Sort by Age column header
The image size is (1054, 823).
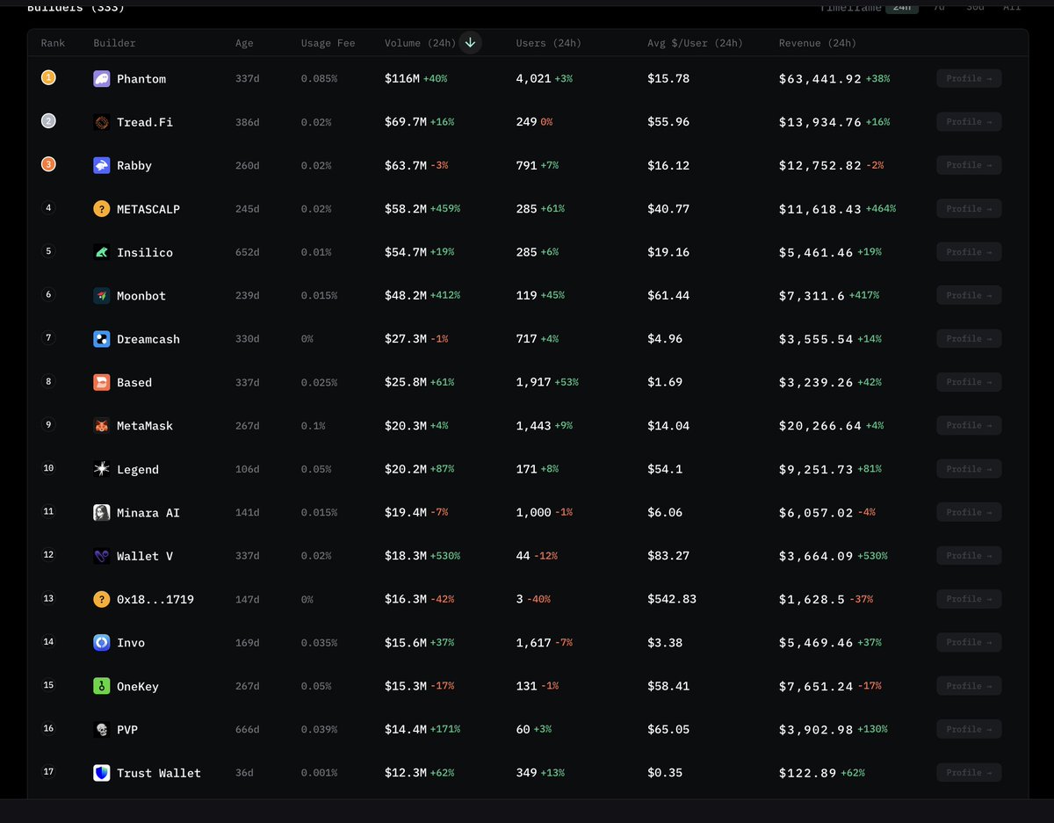[x=244, y=43]
